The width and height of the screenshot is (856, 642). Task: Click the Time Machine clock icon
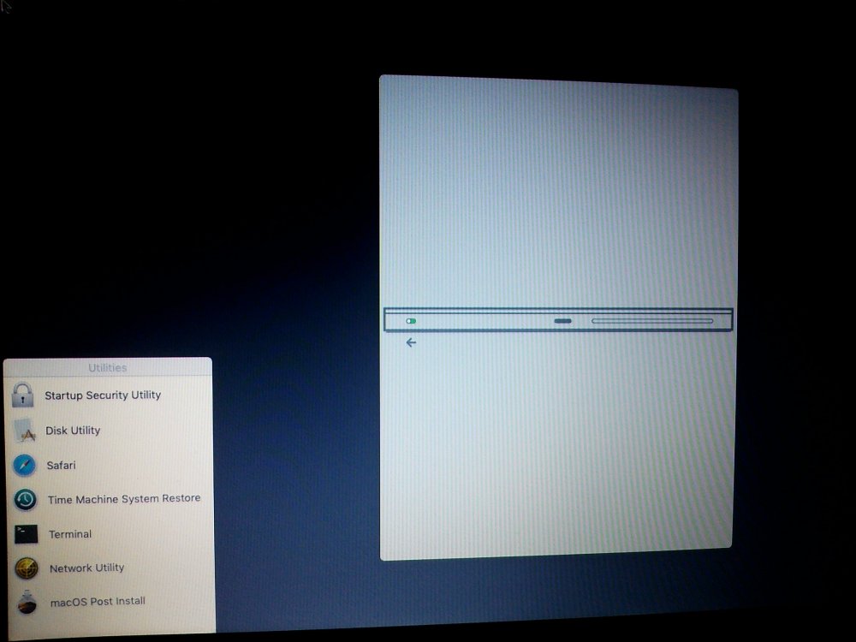[25, 500]
